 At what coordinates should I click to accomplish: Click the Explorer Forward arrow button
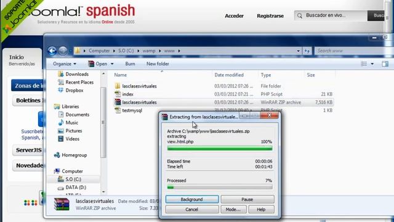click(x=63, y=51)
